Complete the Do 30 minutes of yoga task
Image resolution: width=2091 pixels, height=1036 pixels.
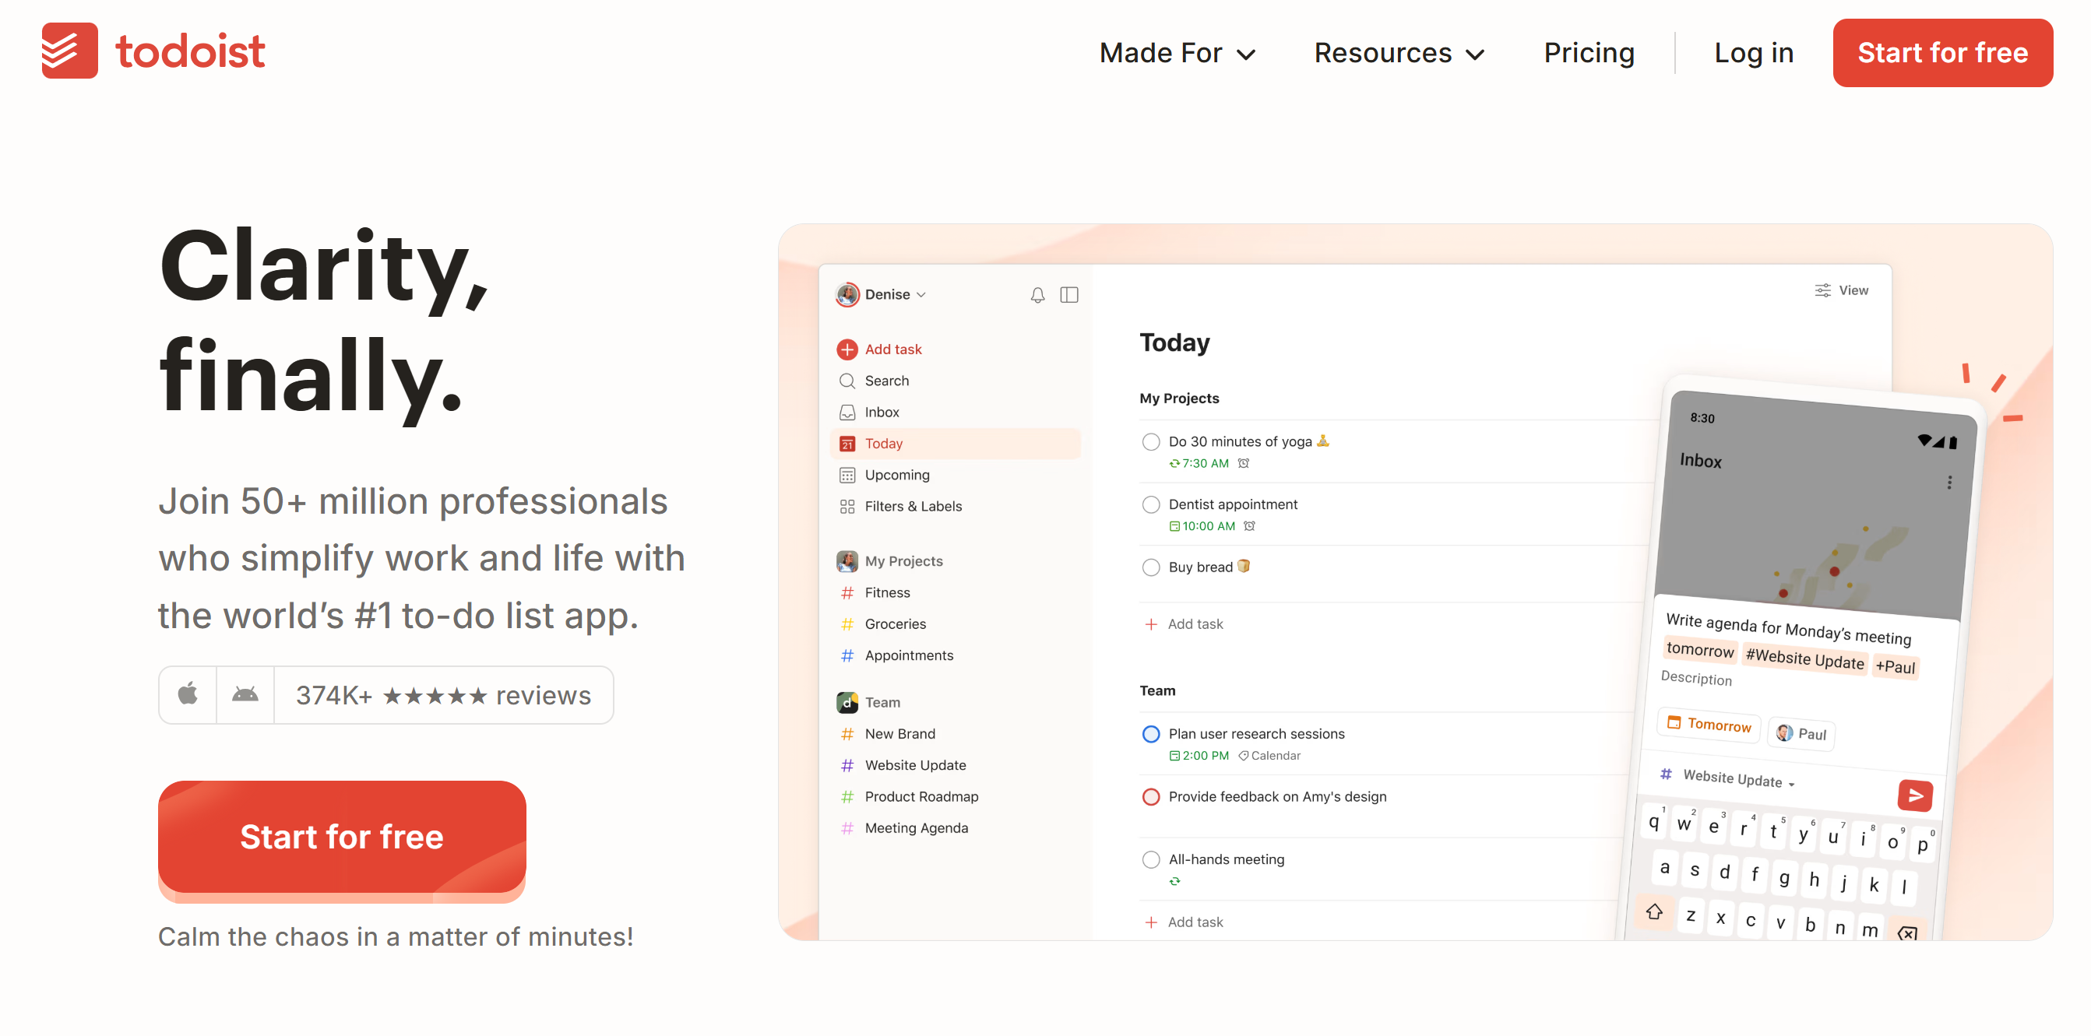coord(1150,442)
